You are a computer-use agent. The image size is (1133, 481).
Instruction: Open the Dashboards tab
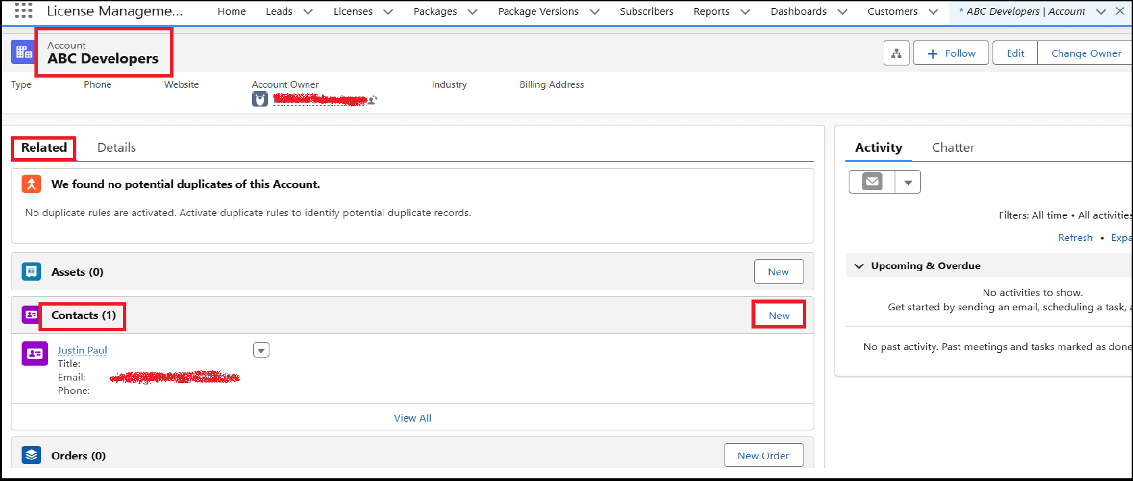click(x=798, y=11)
